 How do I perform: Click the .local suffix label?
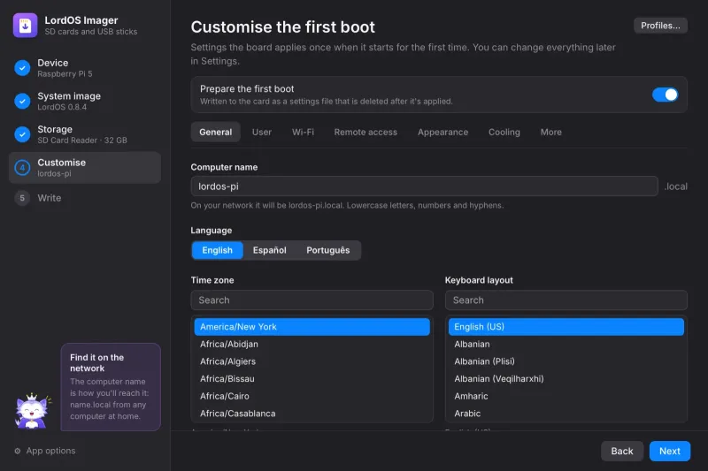[676, 186]
